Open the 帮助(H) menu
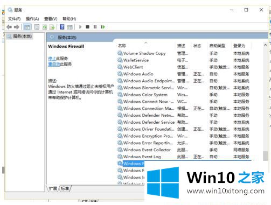This screenshot has height=205, width=271. pyautogui.click(x=69, y=19)
